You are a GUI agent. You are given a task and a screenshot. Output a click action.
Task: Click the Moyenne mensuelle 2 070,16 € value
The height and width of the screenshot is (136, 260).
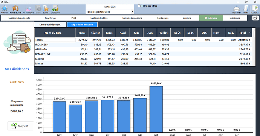pos(17,111)
